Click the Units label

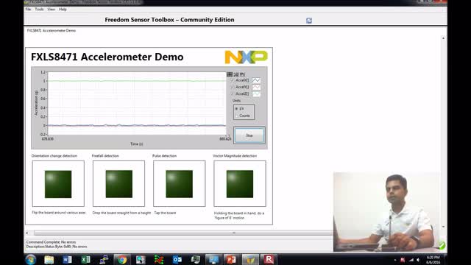pyautogui.click(x=236, y=101)
